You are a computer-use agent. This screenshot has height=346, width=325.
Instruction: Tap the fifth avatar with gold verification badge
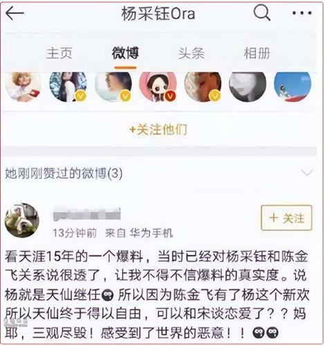click(203, 86)
